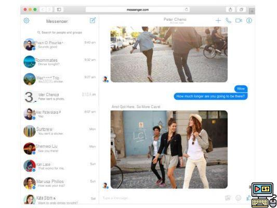The image size is (277, 208).
Task: Click the Roommates group avatar
Action: tap(30, 62)
